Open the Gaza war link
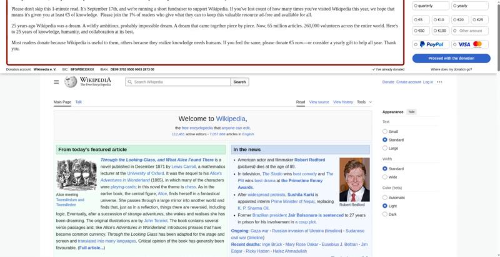 (259, 231)
